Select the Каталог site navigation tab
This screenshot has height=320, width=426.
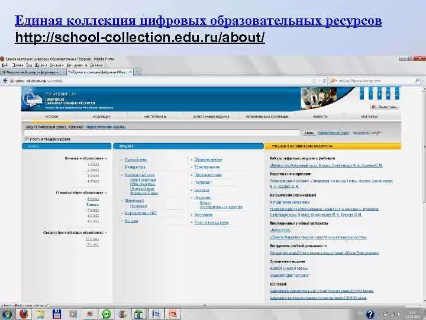point(52,117)
